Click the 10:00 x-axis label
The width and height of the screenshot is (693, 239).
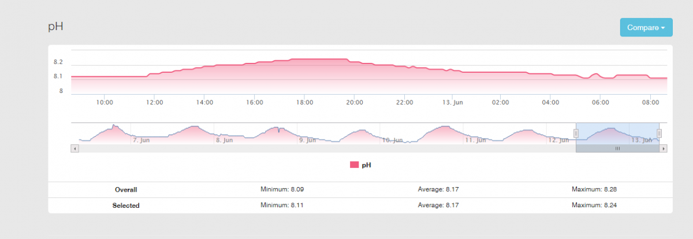click(105, 103)
